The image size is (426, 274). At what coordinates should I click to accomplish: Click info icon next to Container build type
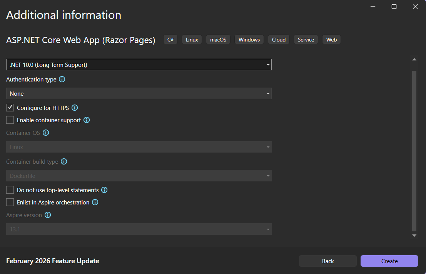[64, 162]
